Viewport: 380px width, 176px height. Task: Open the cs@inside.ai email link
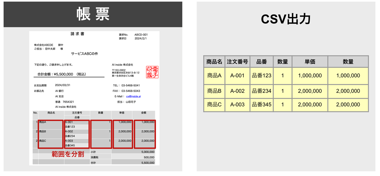click(133, 96)
